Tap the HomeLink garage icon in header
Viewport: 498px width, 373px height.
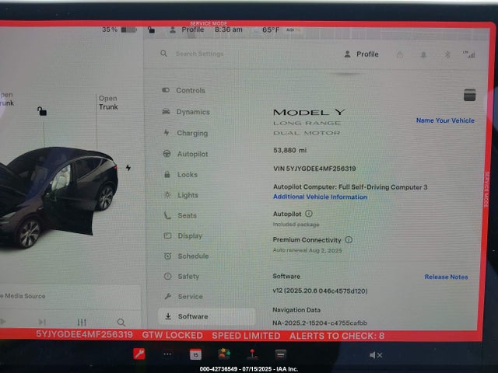click(400, 55)
